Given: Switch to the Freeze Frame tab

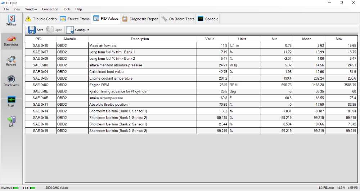Looking at the screenshot, I should tap(75, 19).
